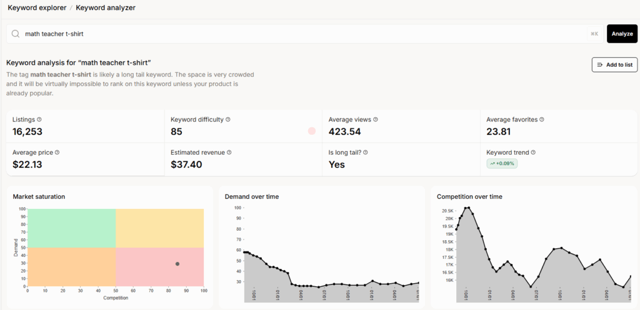Open Keyword difficulty info icon

(x=228, y=120)
